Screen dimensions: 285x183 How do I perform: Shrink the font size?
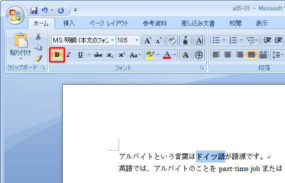coord(158,40)
